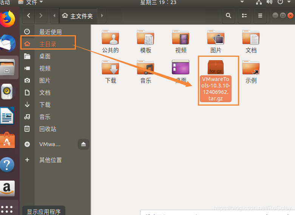Open 音乐 from the sidebar
This screenshot has height=215, width=295.
pos(55,117)
